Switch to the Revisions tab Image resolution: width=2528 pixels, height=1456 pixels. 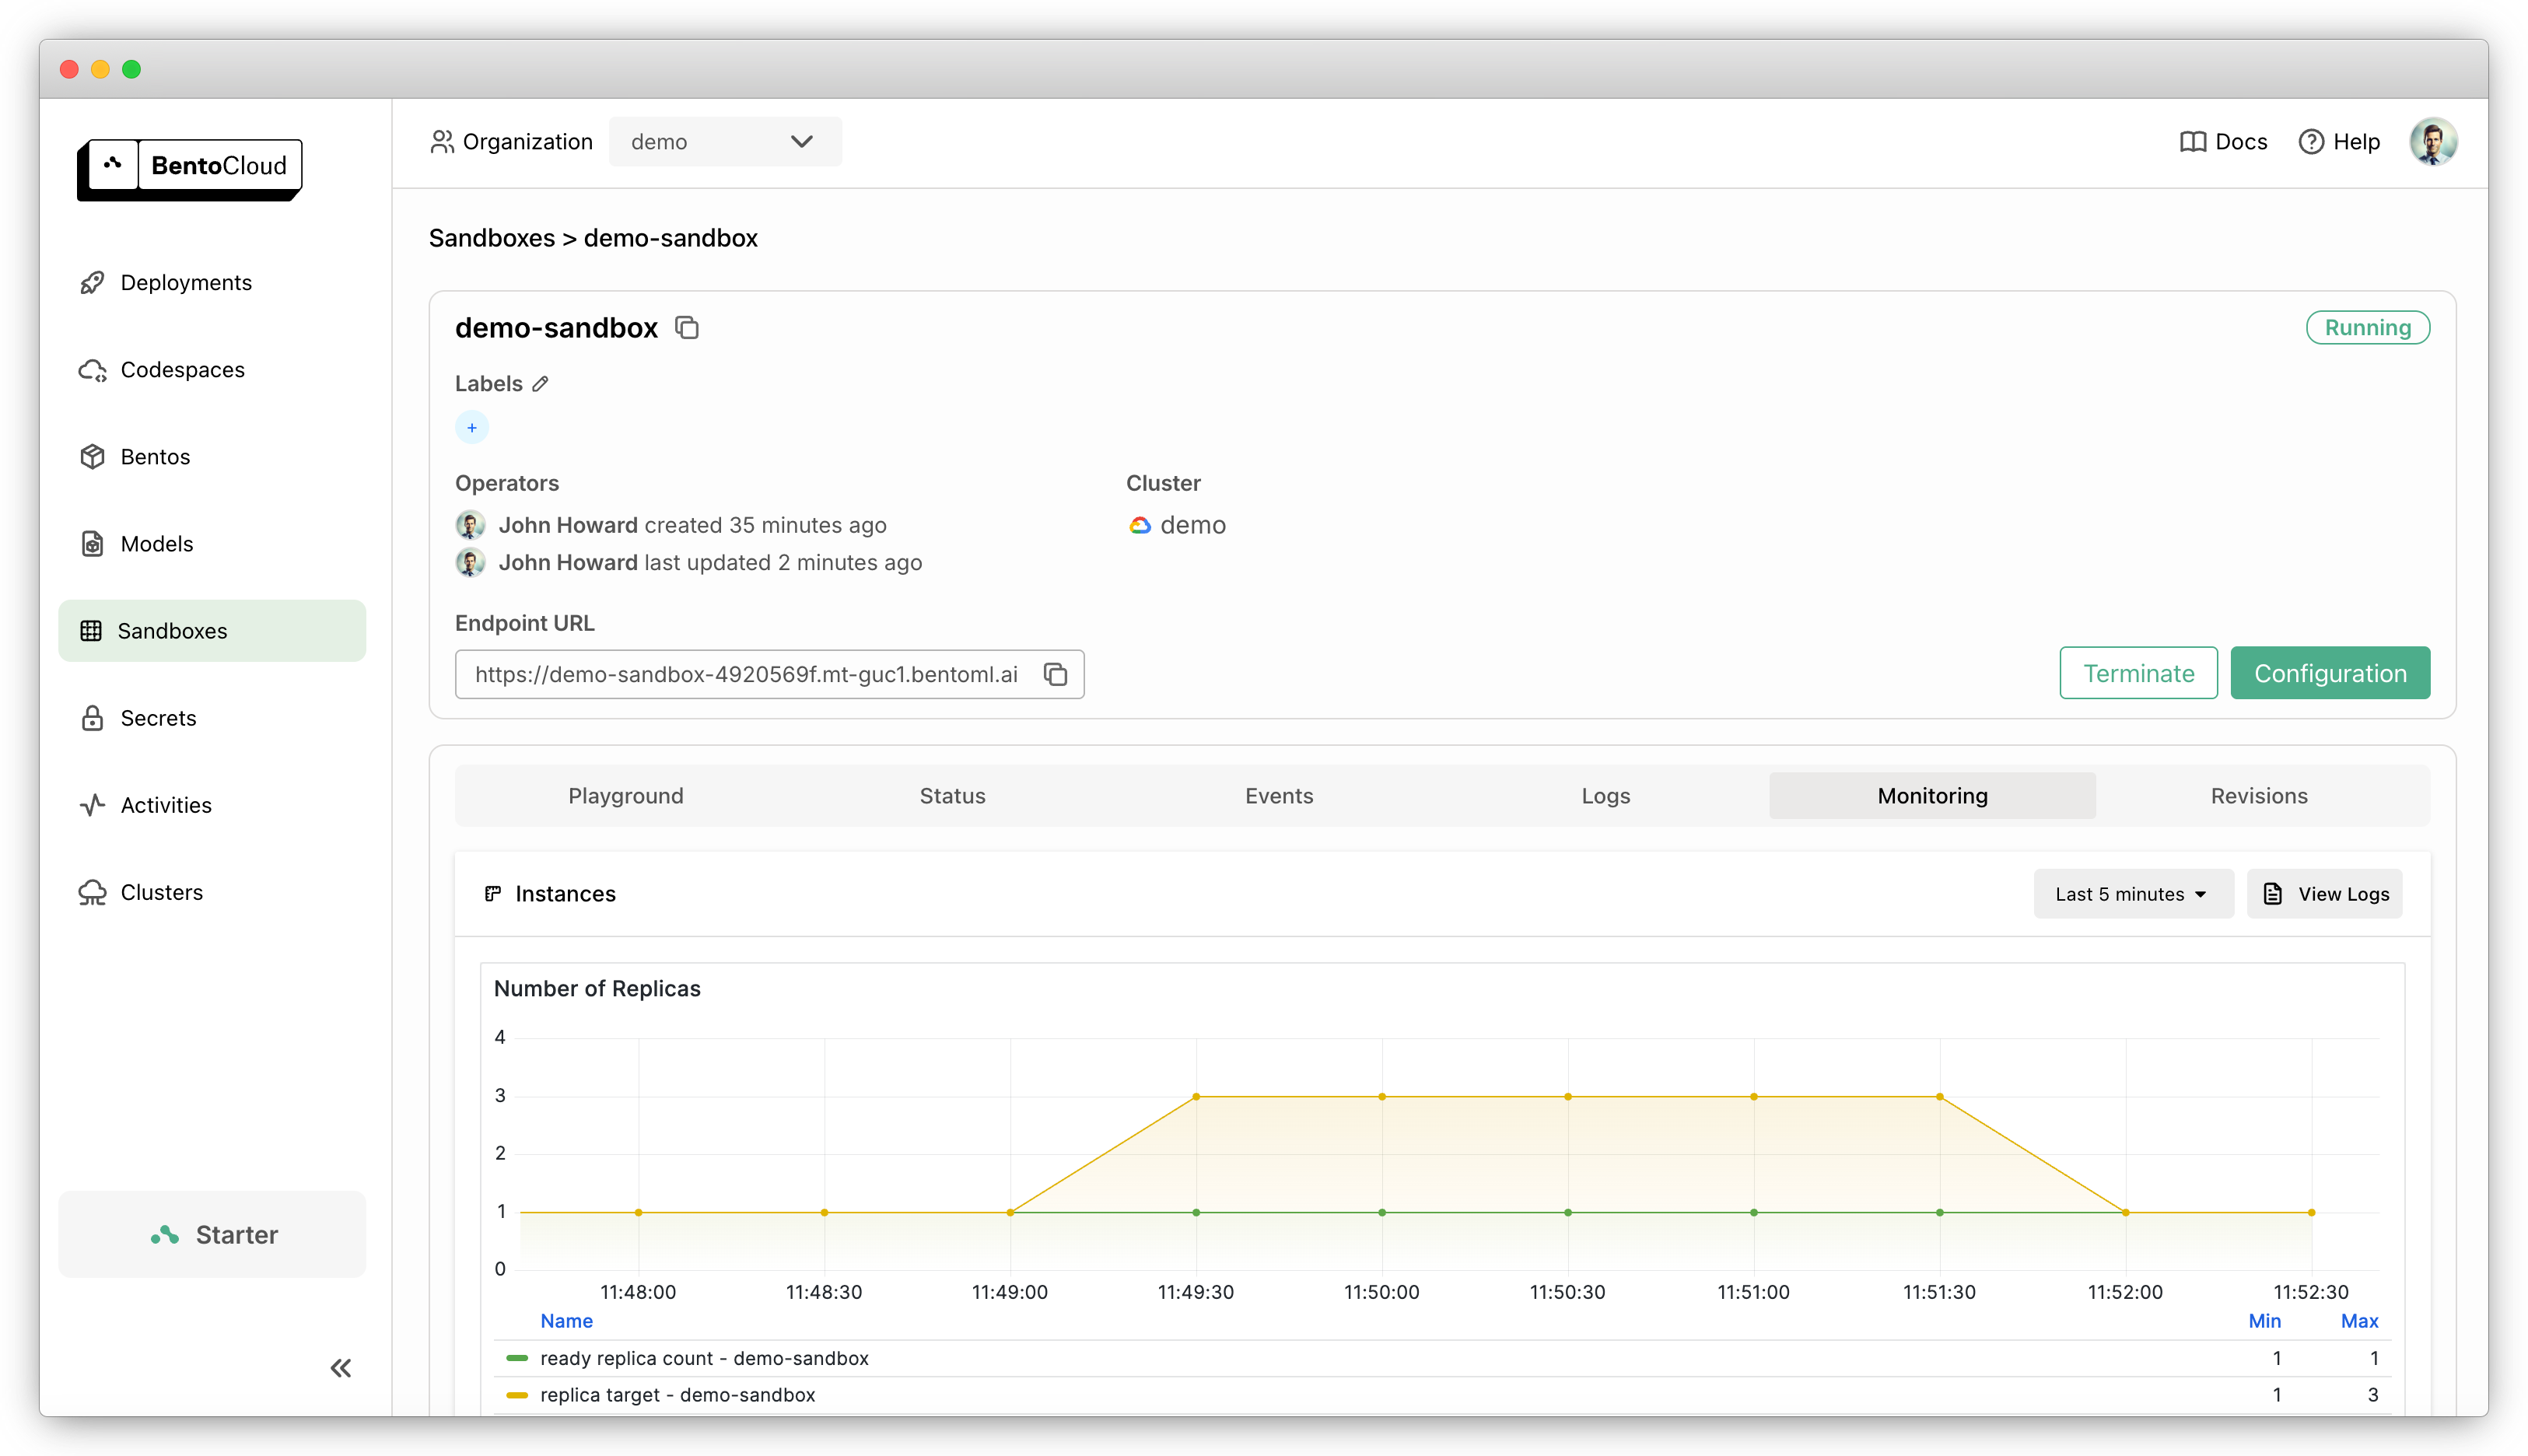(2259, 796)
